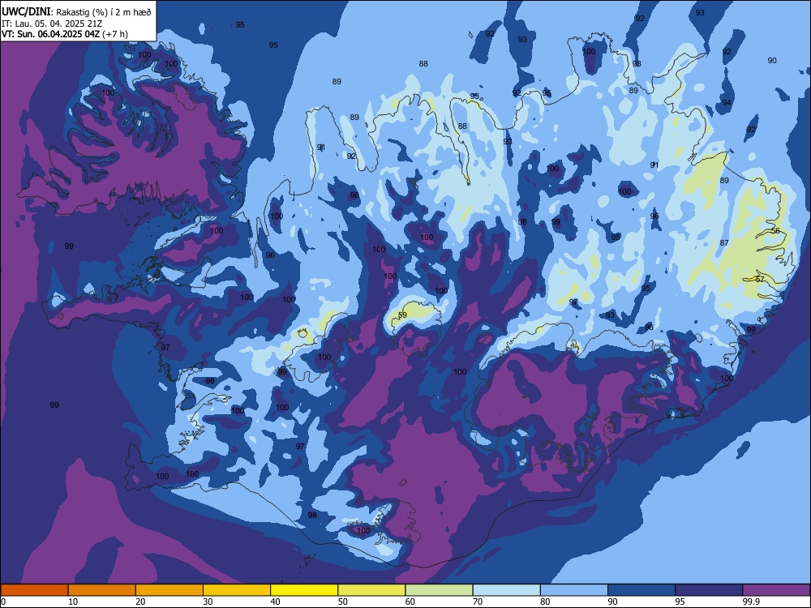Click the 30 legend scale label
Viewport: 811px width, 608px height.
(x=208, y=602)
